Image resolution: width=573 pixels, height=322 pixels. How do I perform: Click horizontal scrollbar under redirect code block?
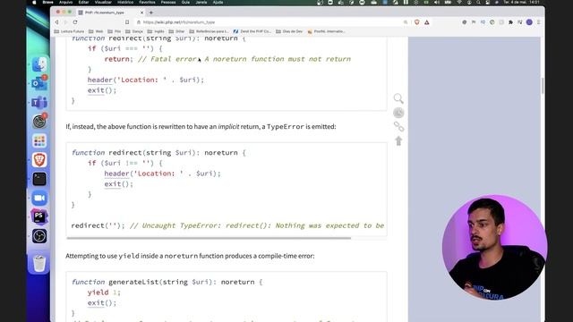click(209, 238)
